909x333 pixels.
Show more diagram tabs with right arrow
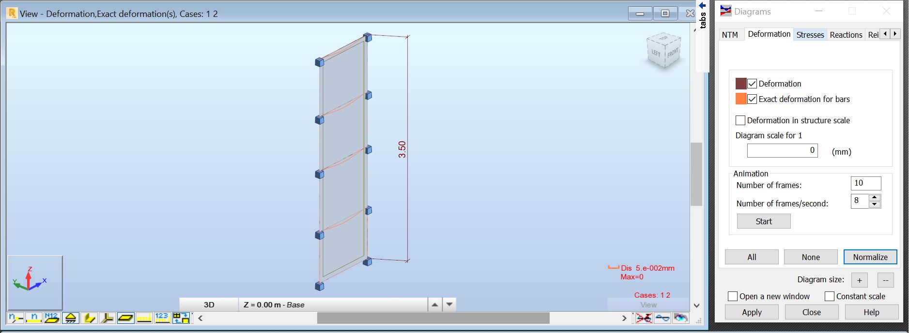(x=895, y=34)
